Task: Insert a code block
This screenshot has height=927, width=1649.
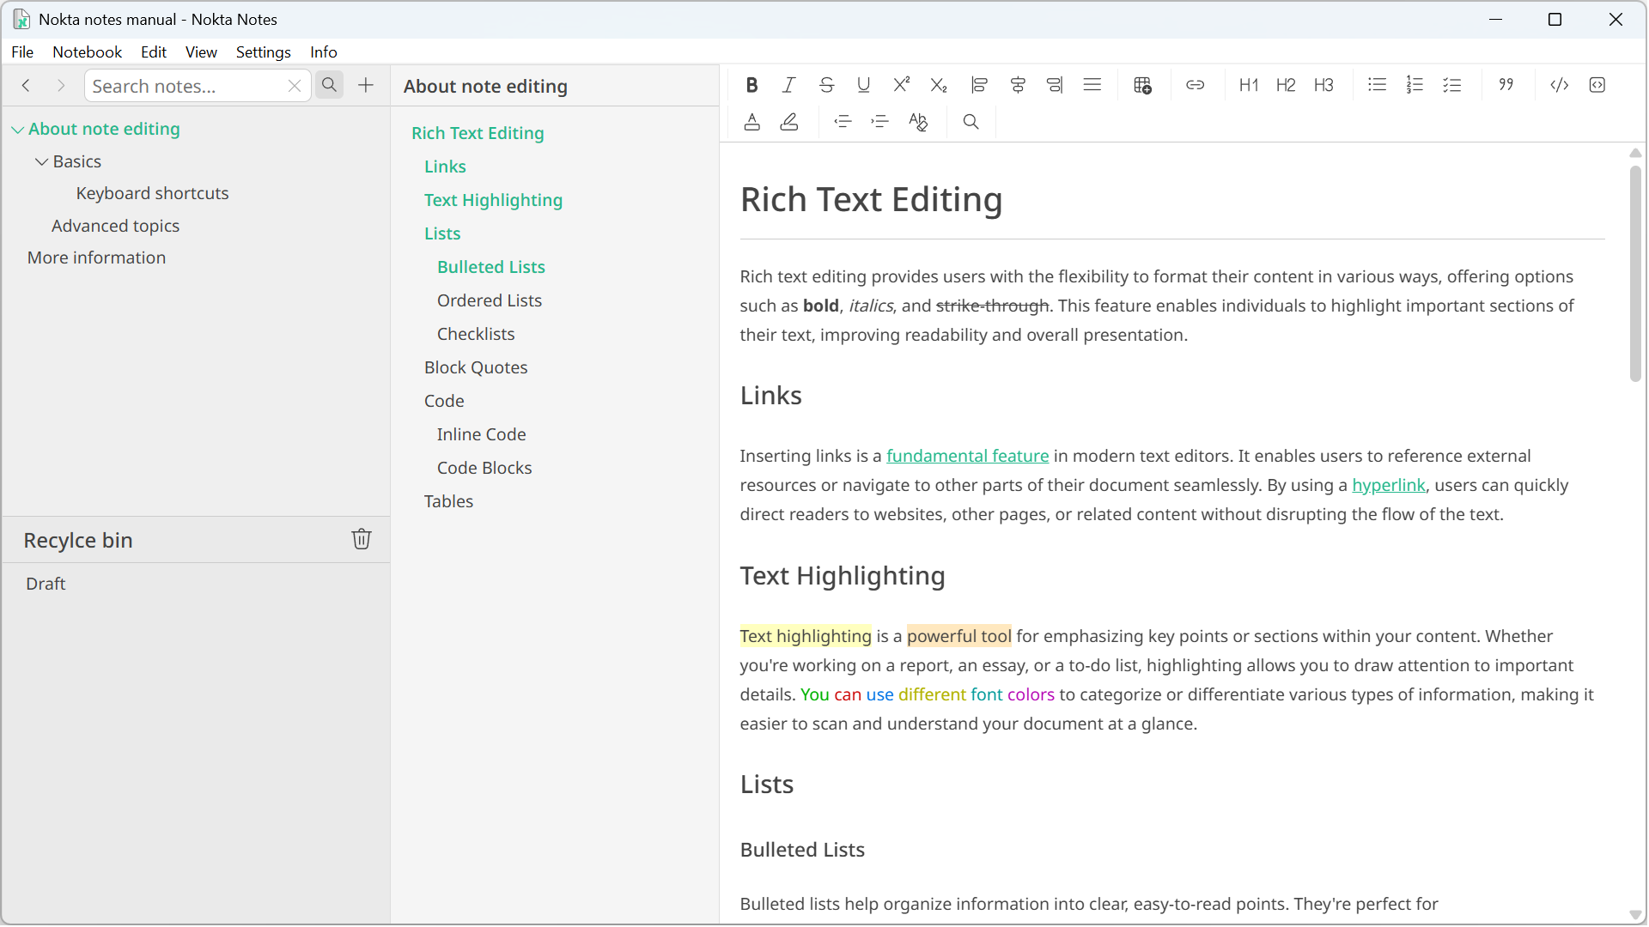Action: coord(1597,84)
